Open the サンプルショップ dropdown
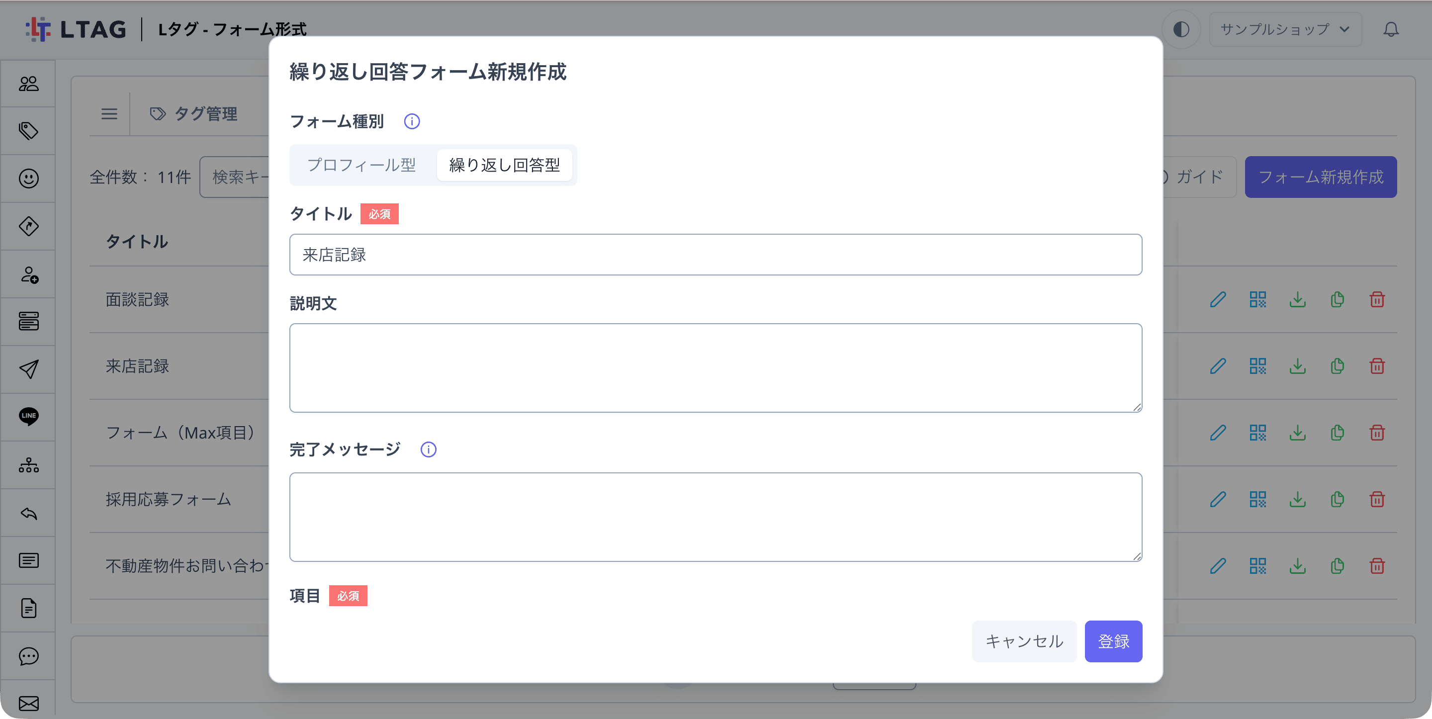The image size is (1432, 719). 1285,29
